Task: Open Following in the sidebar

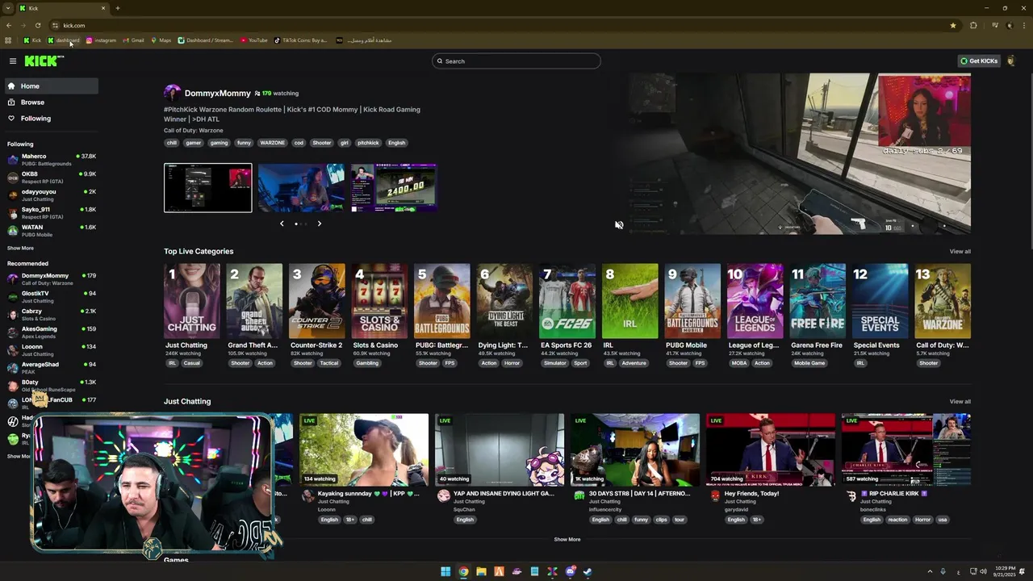Action: (51, 119)
